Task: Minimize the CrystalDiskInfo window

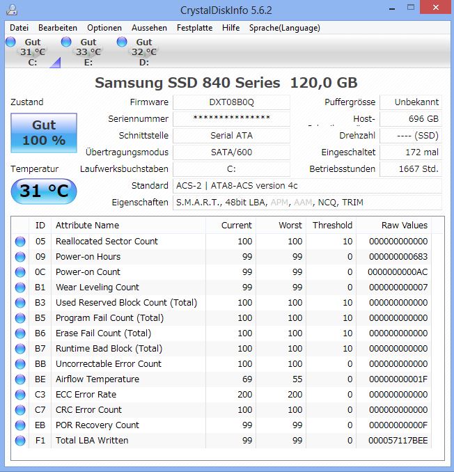Action: [x=392, y=8]
